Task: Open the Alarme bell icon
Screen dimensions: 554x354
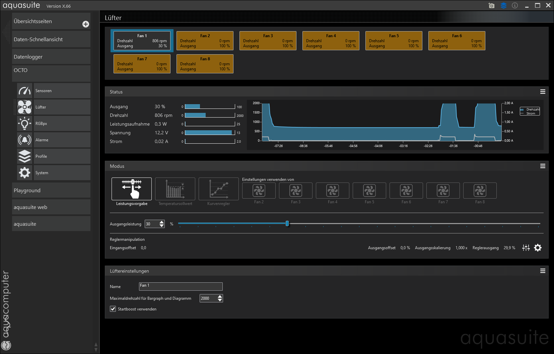Action: (25, 140)
